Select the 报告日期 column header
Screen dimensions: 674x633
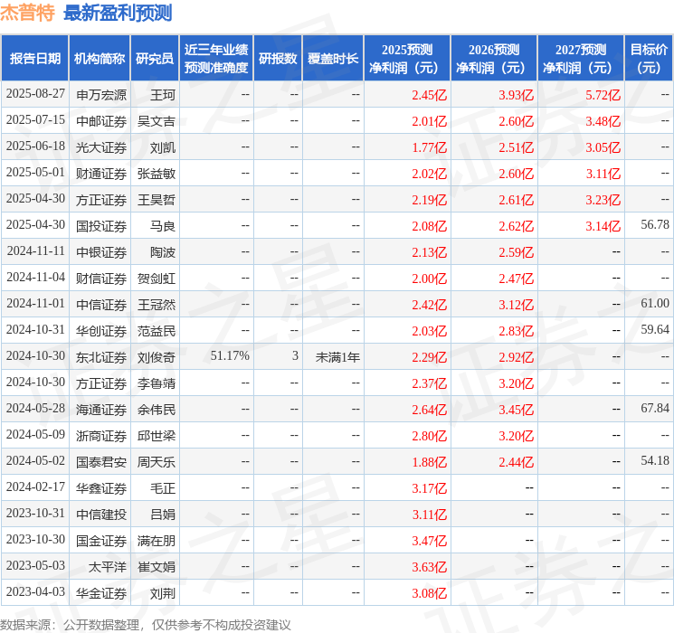[34, 59]
